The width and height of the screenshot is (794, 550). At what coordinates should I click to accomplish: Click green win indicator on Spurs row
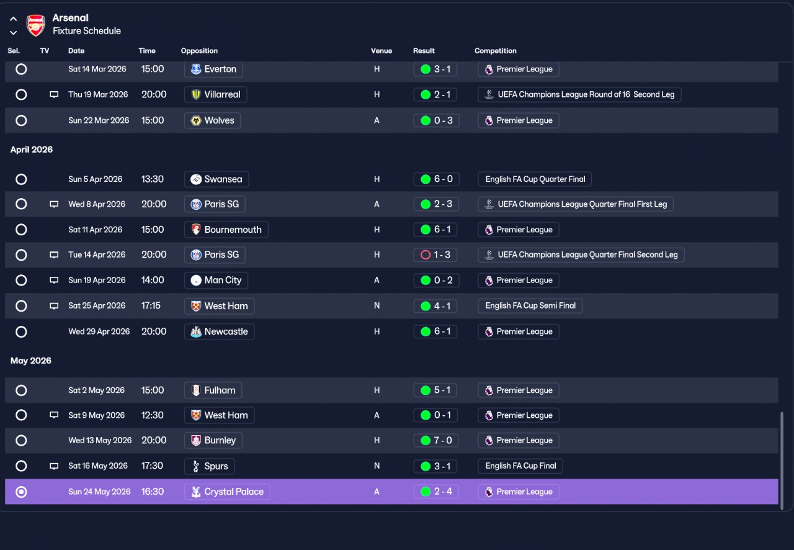coord(426,466)
